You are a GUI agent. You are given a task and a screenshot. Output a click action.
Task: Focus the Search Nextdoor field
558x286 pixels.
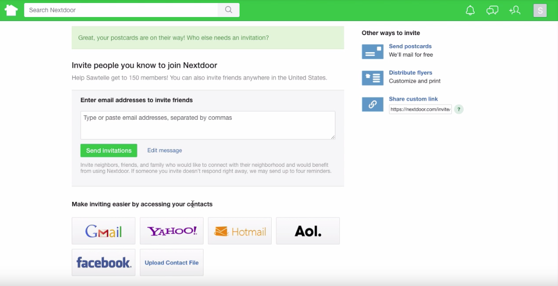(121, 10)
